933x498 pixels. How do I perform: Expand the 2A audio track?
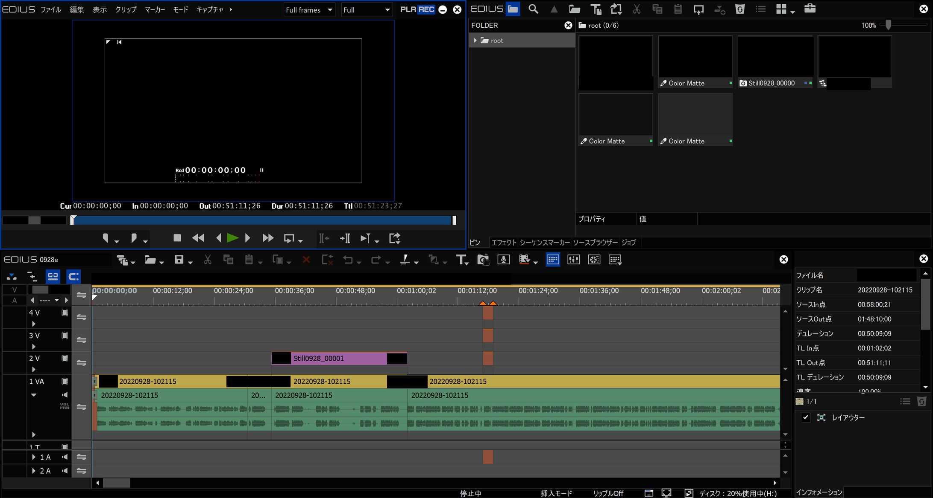tap(34, 471)
